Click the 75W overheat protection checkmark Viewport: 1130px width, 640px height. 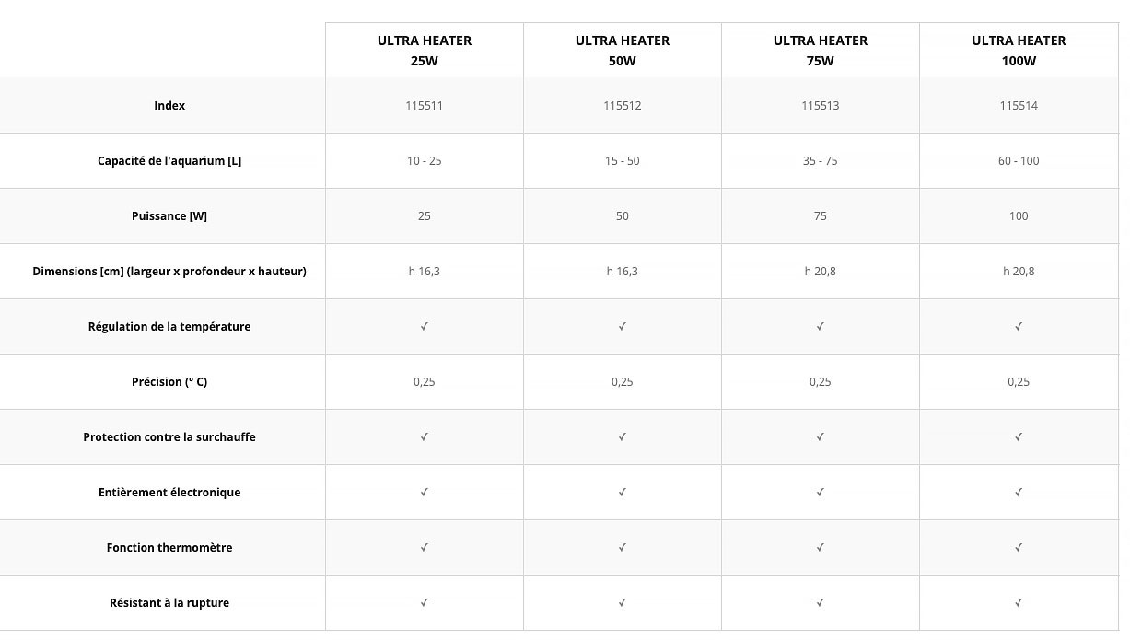[x=820, y=437]
